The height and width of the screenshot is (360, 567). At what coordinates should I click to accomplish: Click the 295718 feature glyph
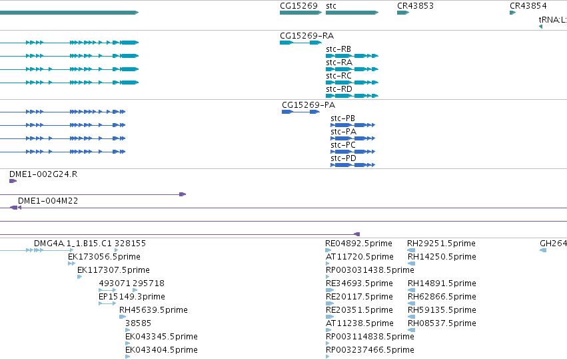pos(135,290)
